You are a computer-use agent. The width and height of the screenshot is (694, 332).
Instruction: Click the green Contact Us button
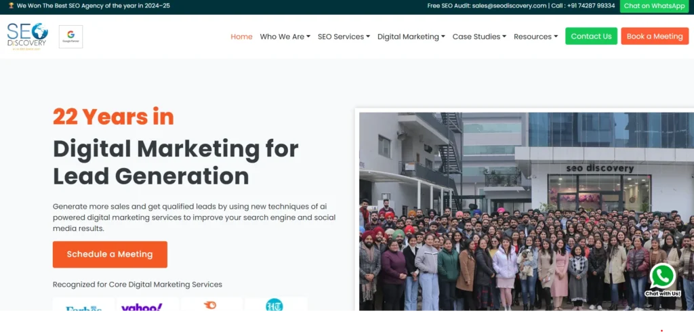point(591,37)
